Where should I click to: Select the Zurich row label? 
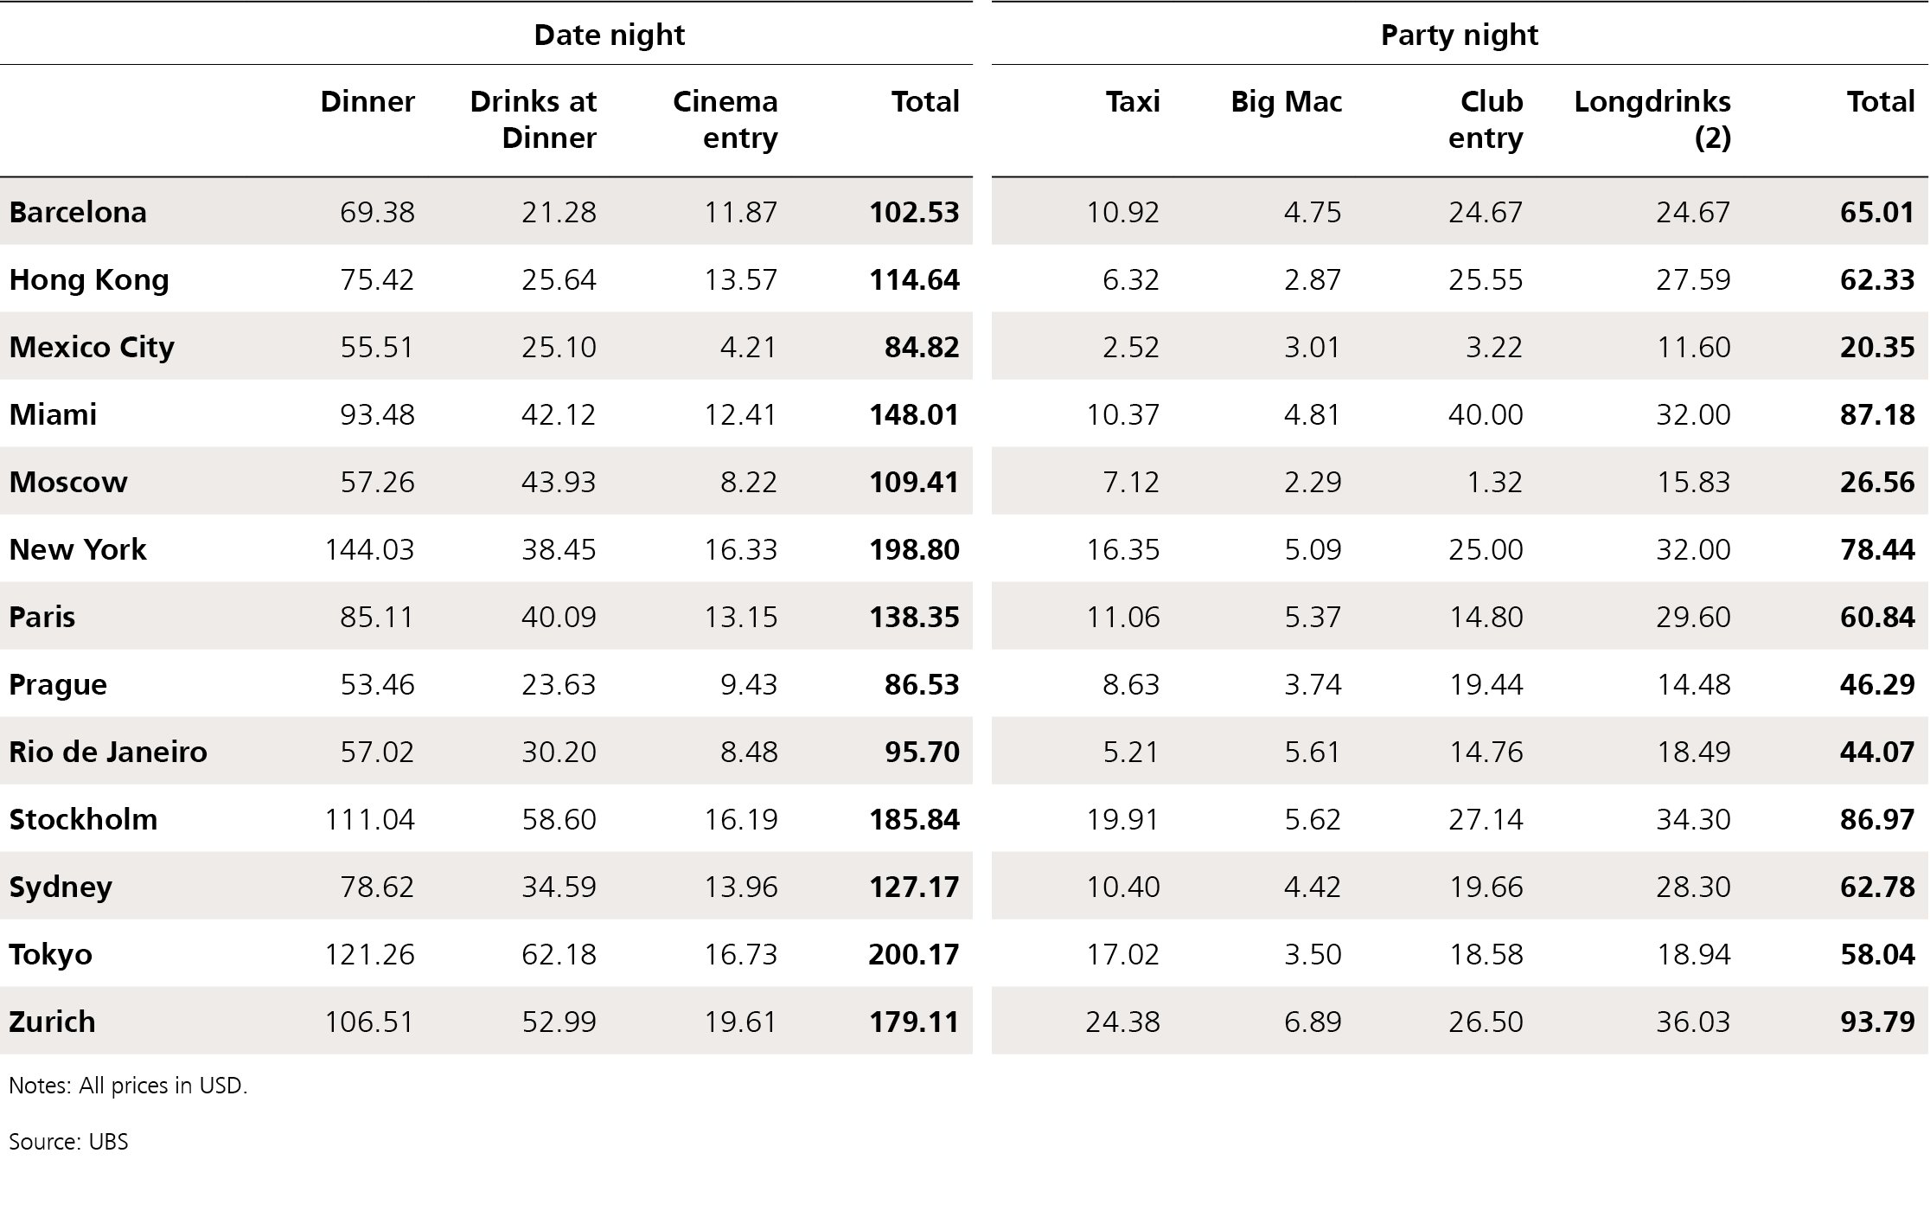tap(52, 1022)
